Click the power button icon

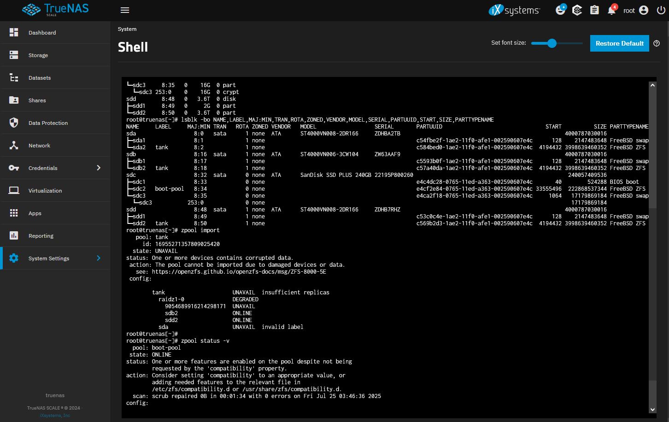[661, 10]
